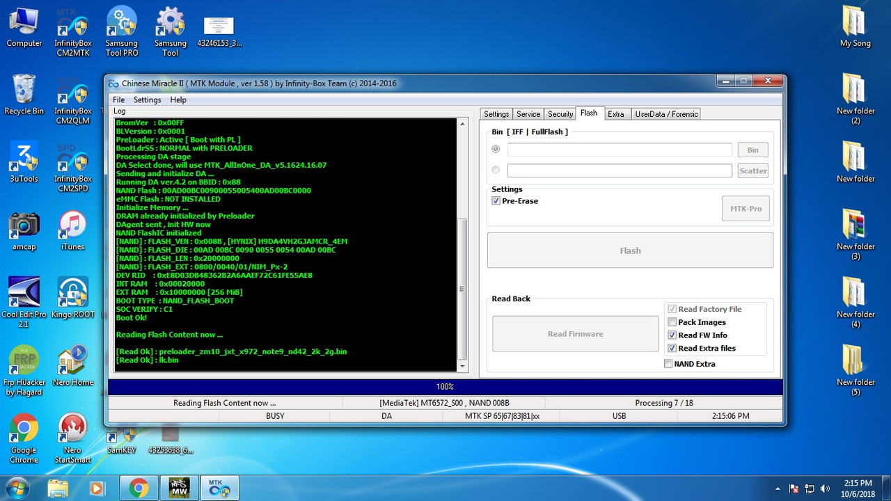Click the Windows Start button

(x=16, y=488)
